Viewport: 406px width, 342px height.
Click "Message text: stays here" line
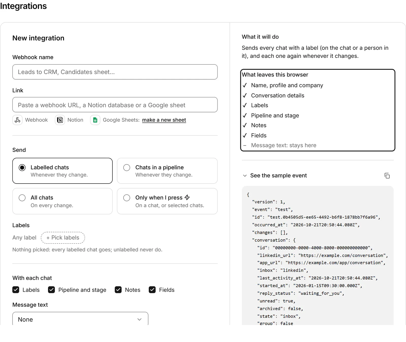[x=283, y=145]
